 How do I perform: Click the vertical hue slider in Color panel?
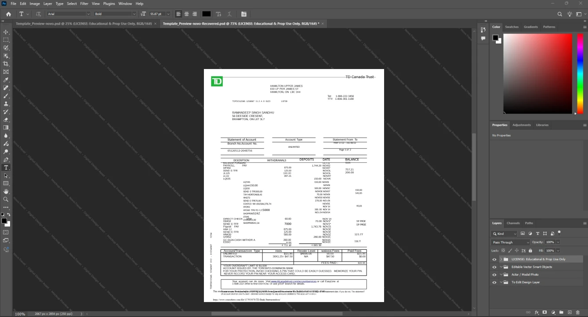coord(580,74)
